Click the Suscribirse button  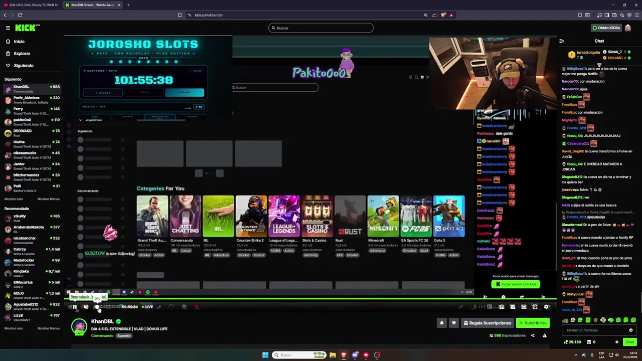pyautogui.click(x=533, y=323)
